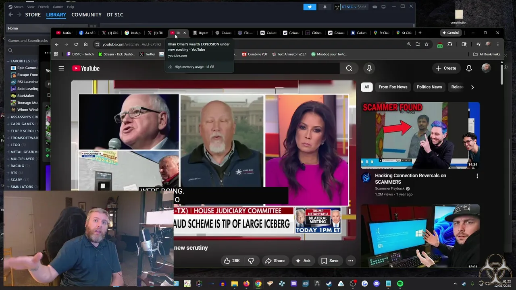Go back in Chrome browser
This screenshot has height=290, width=516.
click(x=56, y=44)
